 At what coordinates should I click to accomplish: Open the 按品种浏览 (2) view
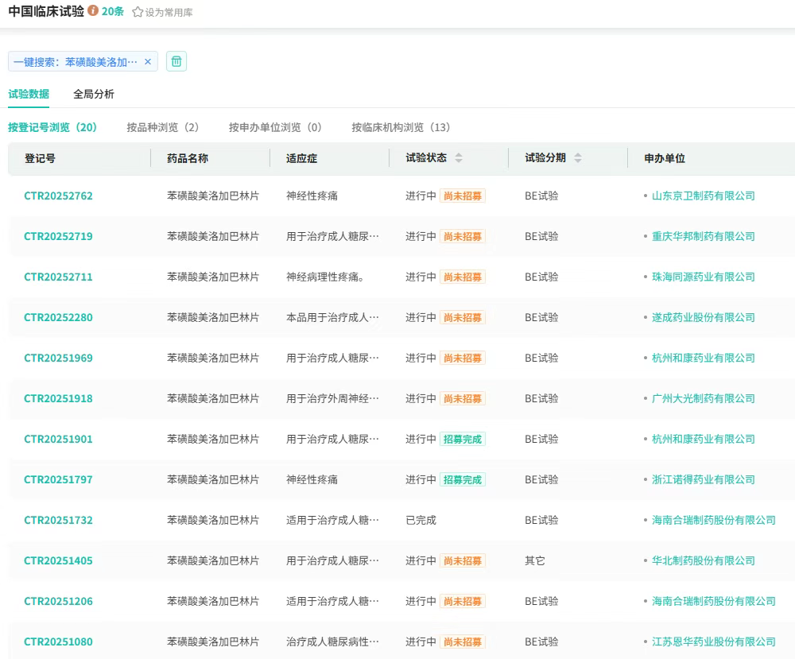click(x=163, y=127)
